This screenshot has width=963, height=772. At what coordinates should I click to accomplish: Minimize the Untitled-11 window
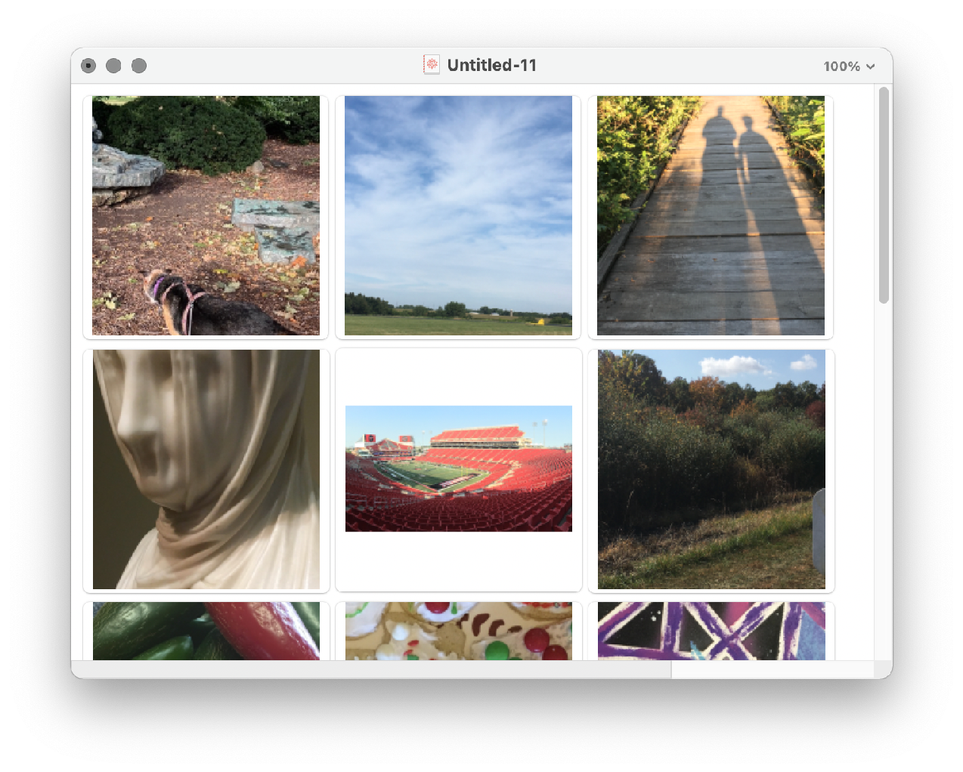click(x=113, y=66)
